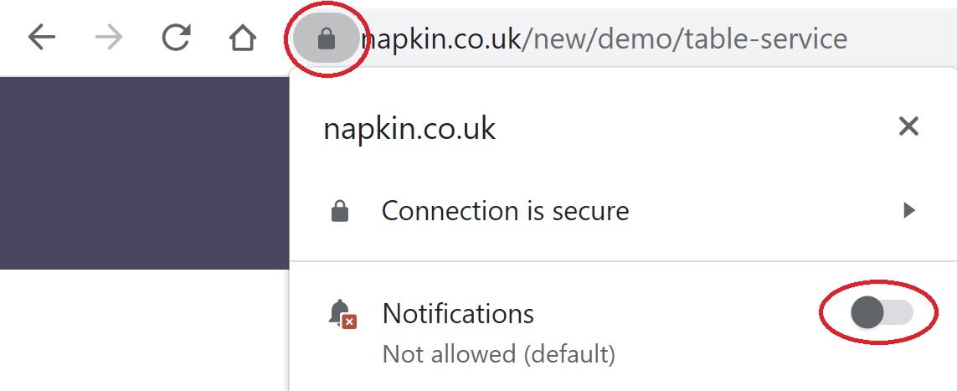
Task: Enable the Notifications toggle switch
Action: 881,313
